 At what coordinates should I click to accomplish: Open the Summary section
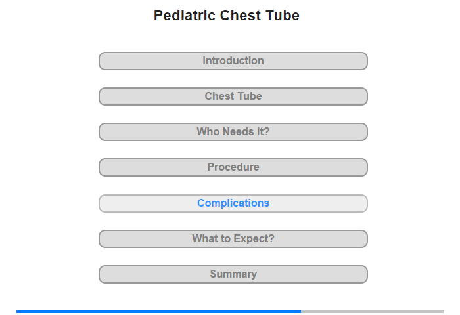[233, 274]
